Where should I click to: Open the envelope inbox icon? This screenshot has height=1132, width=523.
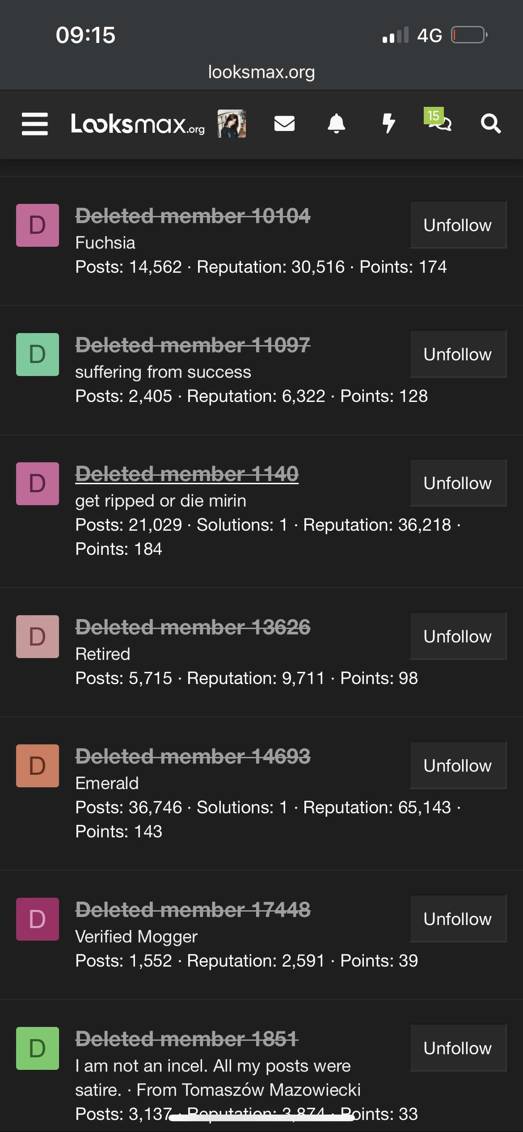[284, 124]
